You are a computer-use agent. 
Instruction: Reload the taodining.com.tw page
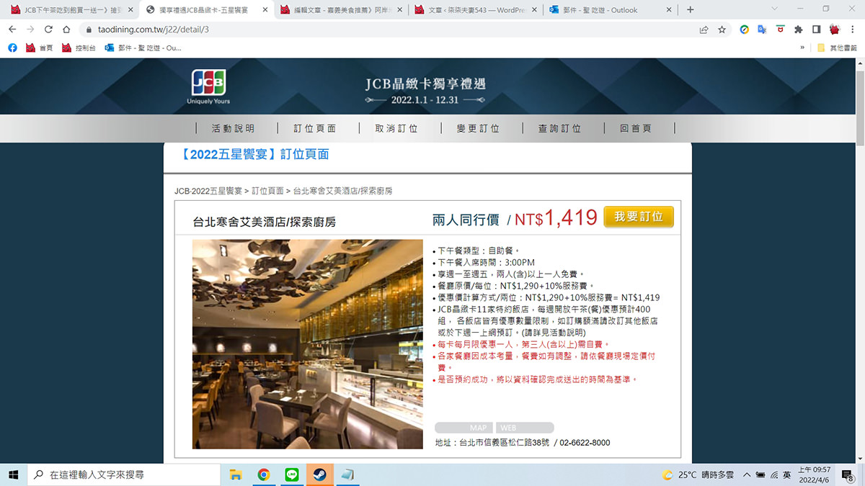point(48,30)
